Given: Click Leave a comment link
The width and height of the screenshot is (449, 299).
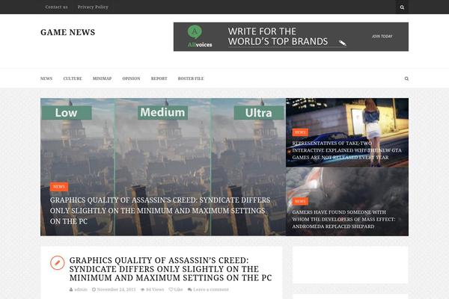Looking at the screenshot, I should [x=211, y=289].
